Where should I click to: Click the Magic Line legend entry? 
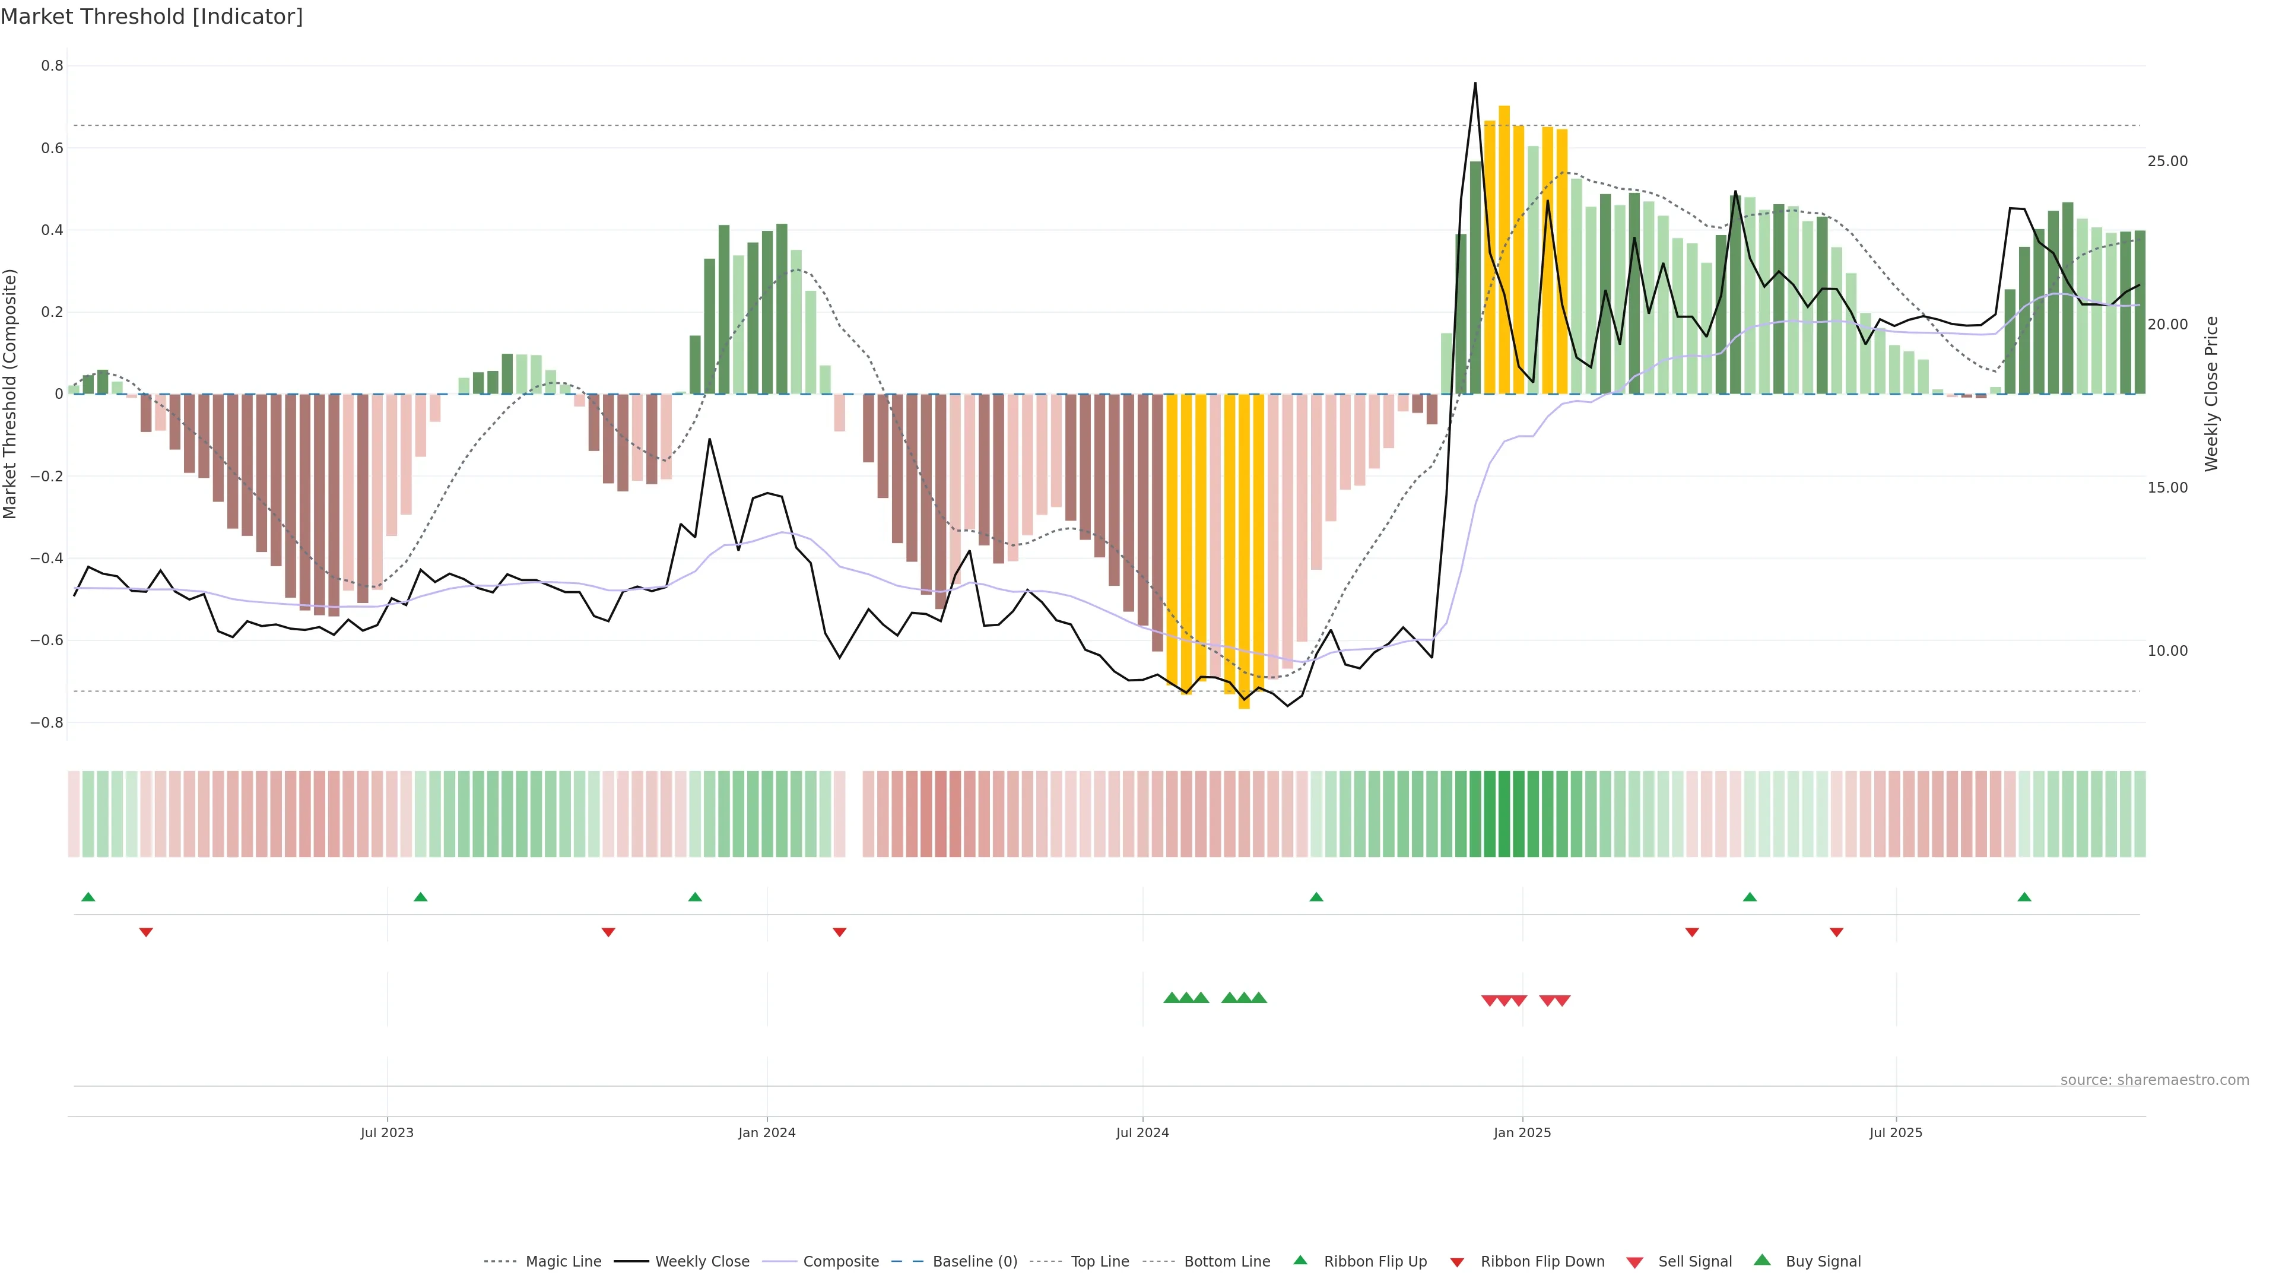pos(563,1262)
